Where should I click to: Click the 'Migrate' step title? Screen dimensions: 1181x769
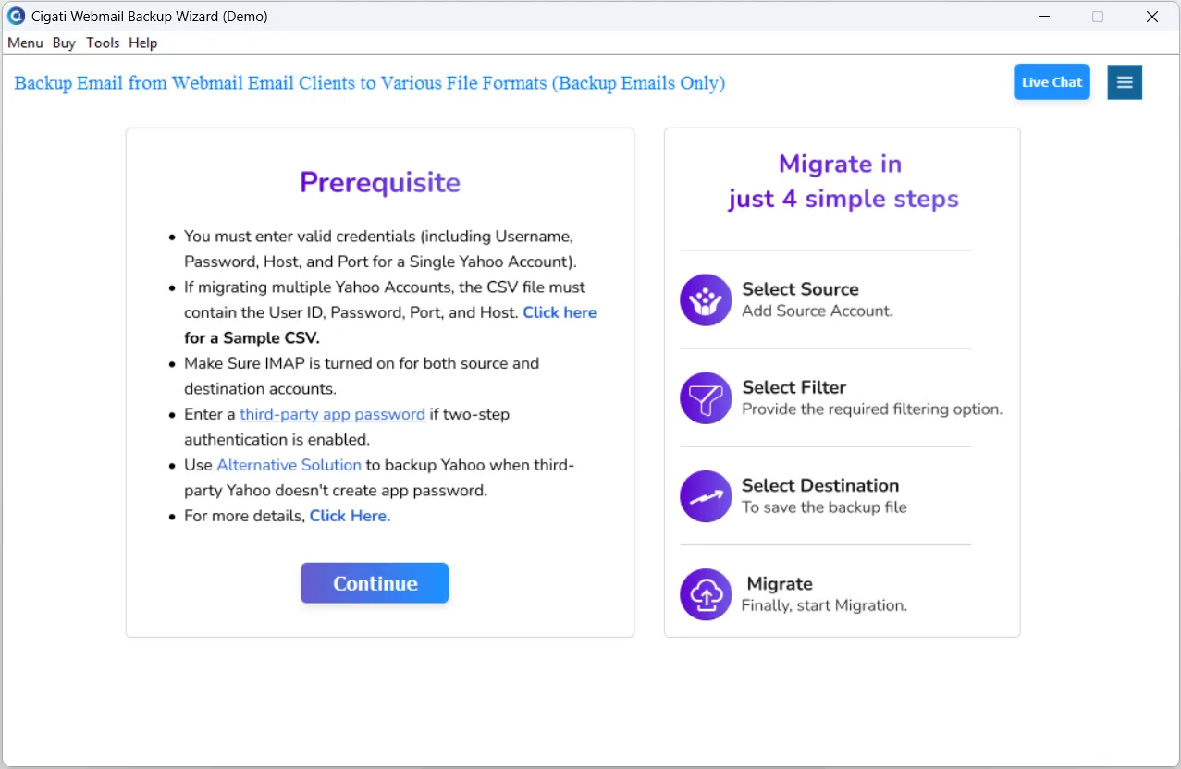[x=780, y=584]
